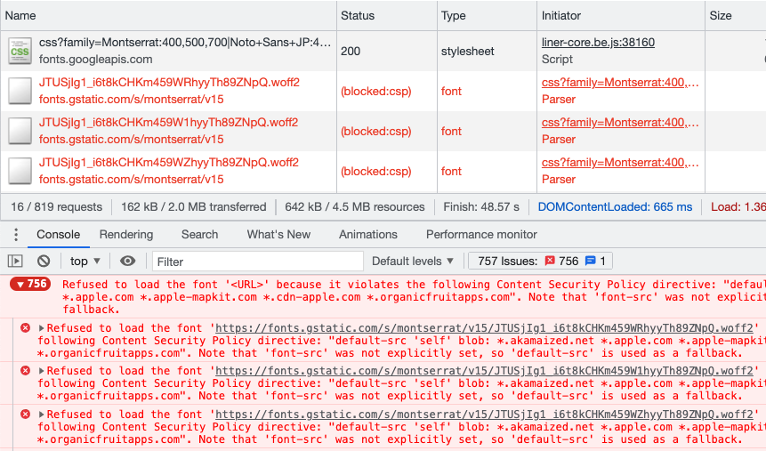Click the CSS stylesheet file icon
Viewport: 766px width, 451px height.
tap(20, 51)
